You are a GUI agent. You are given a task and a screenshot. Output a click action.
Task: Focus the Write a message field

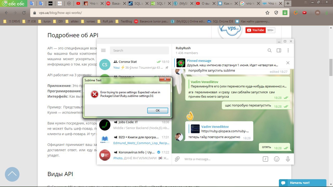(x=221, y=159)
